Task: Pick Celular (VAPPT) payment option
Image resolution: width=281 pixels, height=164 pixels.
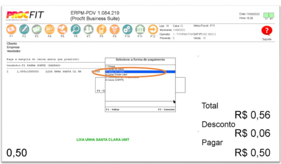Action: [x=140, y=80]
